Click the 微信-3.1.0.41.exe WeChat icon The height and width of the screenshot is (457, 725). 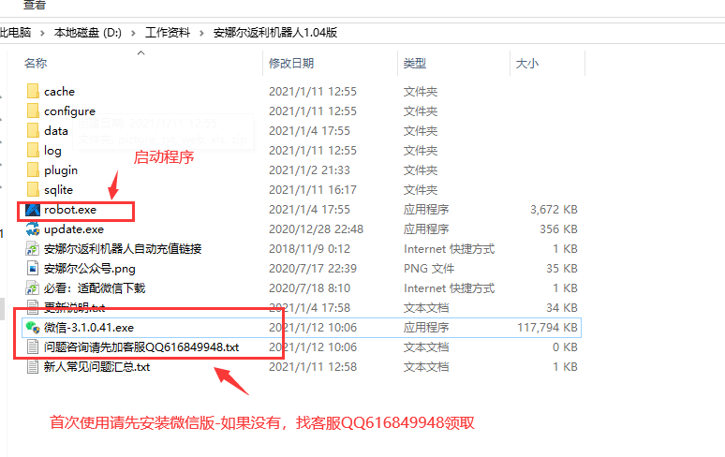pos(33,327)
